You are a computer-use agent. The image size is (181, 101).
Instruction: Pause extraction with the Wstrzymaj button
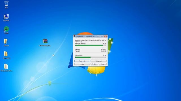pyautogui.click(x=98, y=61)
